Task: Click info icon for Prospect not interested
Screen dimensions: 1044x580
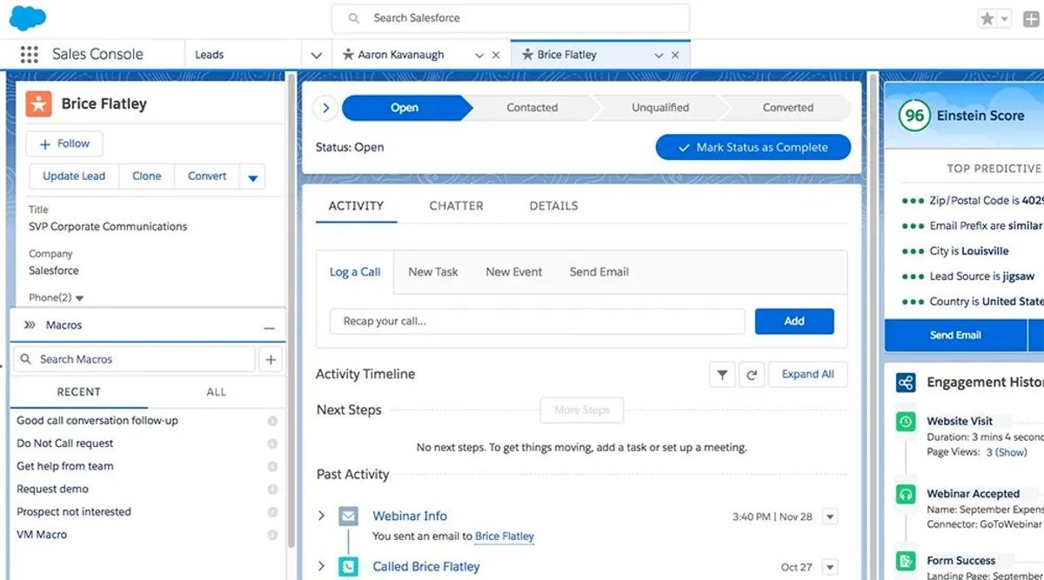Action: [272, 512]
